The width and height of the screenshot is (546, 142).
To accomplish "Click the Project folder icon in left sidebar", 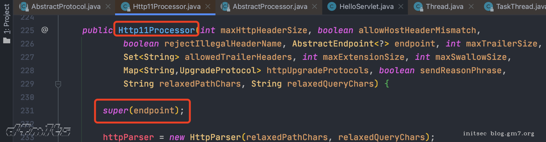I will [7, 40].
